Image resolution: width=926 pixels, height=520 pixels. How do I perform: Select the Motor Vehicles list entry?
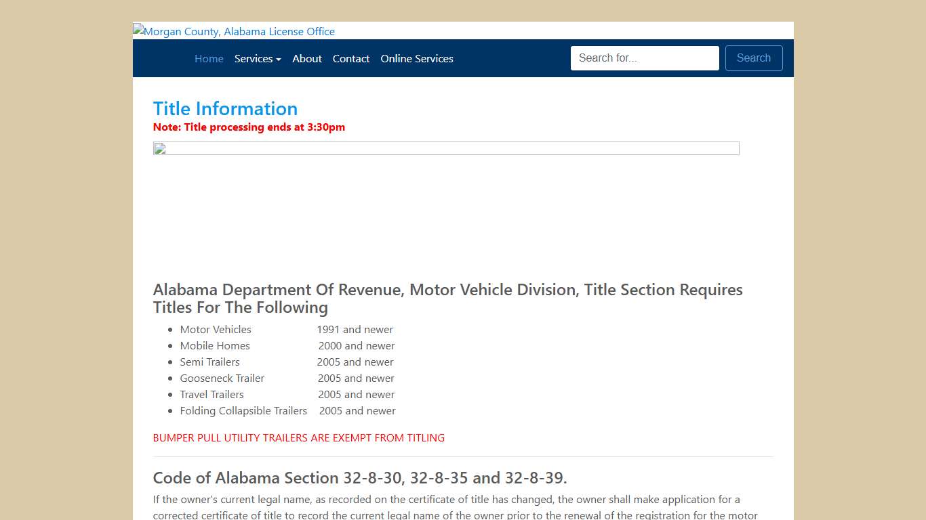tap(216, 329)
